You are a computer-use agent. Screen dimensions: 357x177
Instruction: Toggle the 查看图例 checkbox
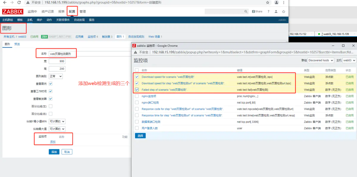(51, 84)
